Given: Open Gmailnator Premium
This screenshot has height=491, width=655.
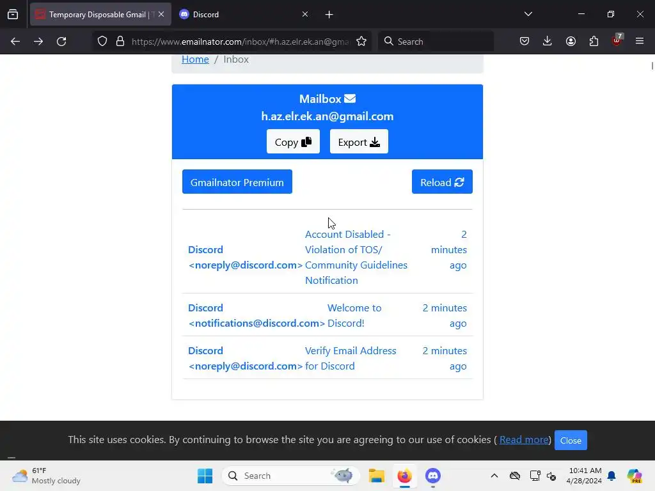Looking at the screenshot, I should [237, 182].
